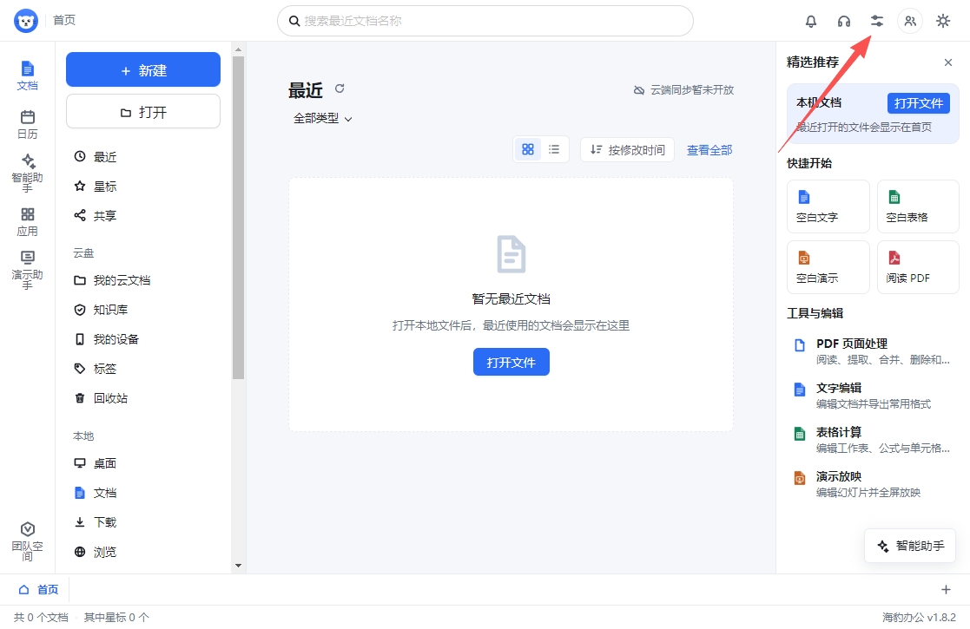
Task: Select 最近 in the sidebar
Action: coord(145,157)
